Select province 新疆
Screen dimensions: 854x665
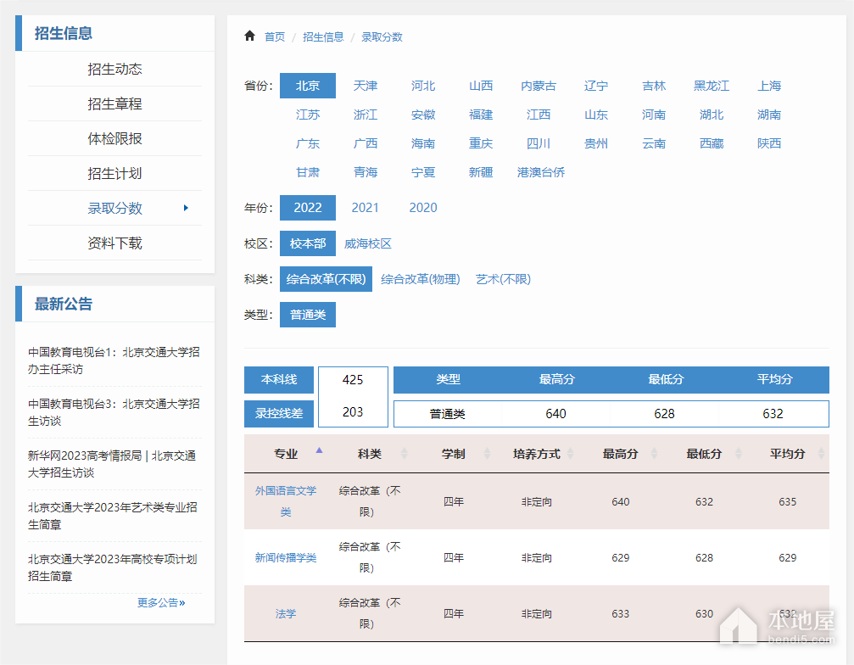481,173
